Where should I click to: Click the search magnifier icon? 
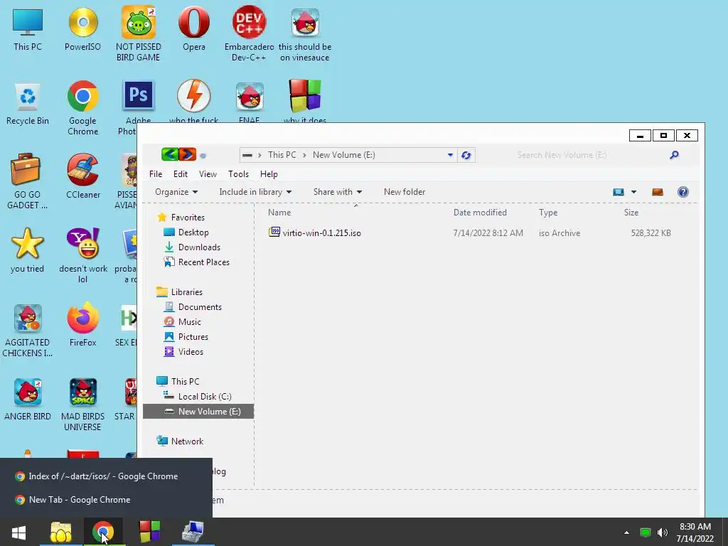point(674,155)
